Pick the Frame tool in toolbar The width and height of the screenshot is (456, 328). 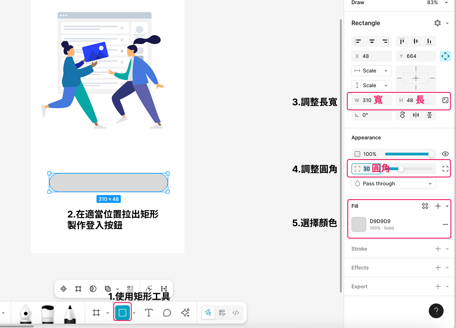pyautogui.click(x=96, y=313)
